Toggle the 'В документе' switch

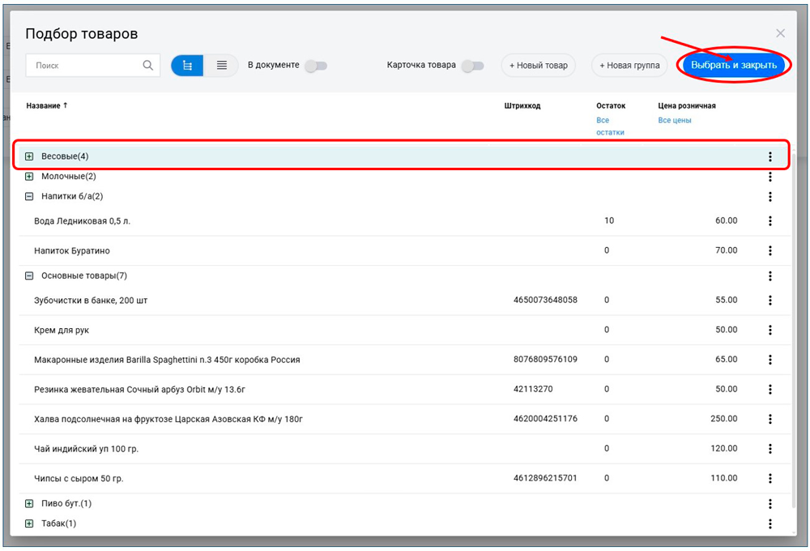[315, 66]
